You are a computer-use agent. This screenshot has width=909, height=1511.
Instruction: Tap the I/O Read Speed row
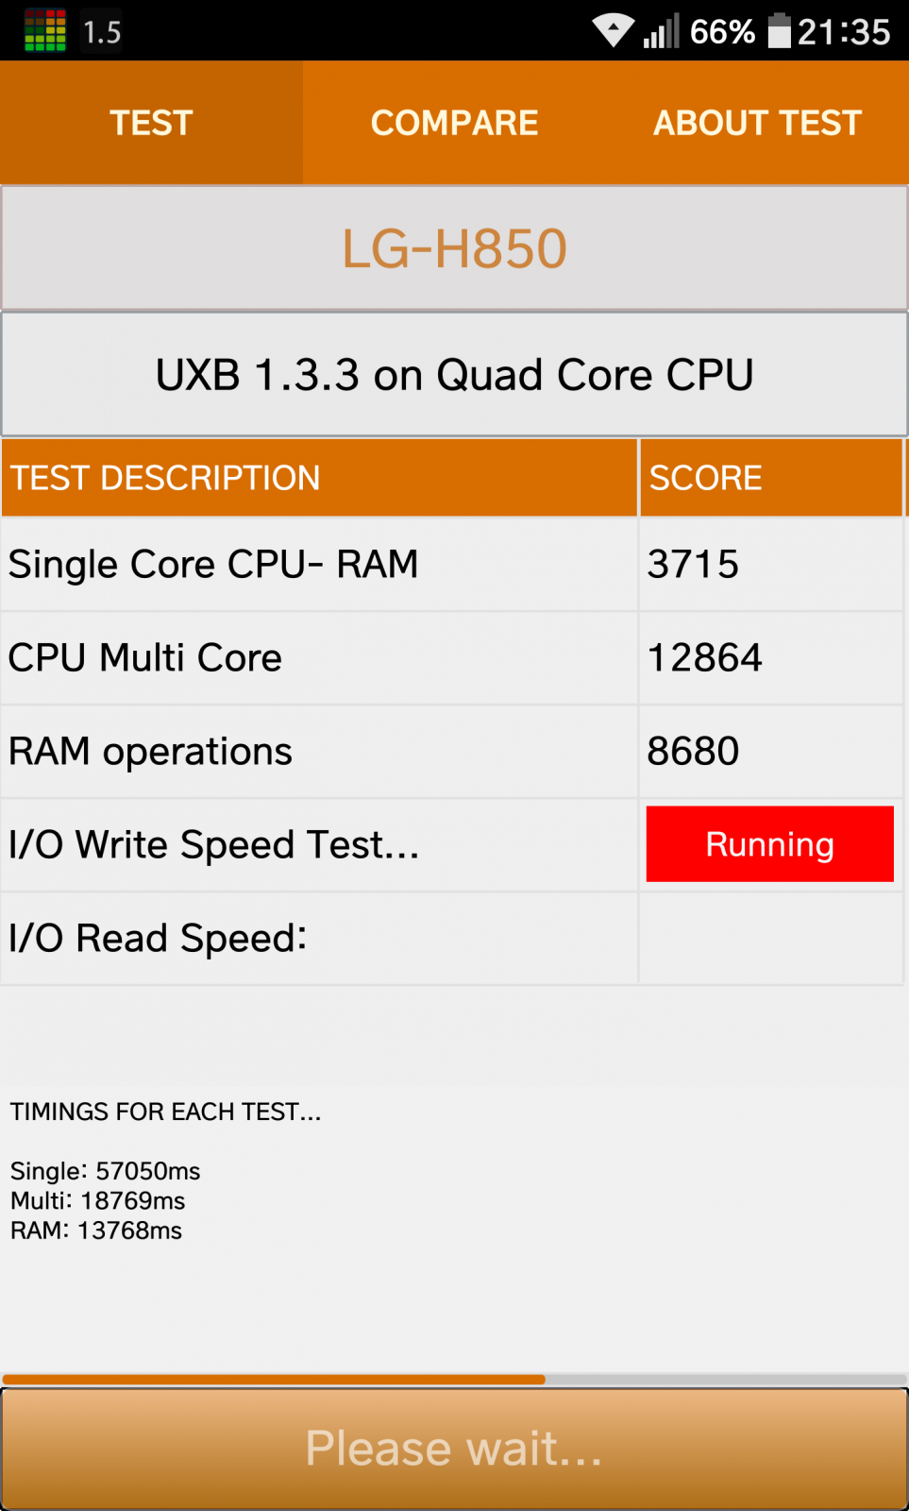click(451, 939)
